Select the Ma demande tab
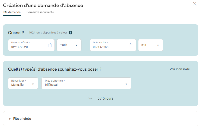Image resolution: width=201 pixels, height=130 pixels. [x=12, y=12]
